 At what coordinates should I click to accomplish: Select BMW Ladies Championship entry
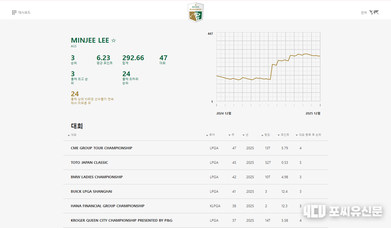pos(97,177)
